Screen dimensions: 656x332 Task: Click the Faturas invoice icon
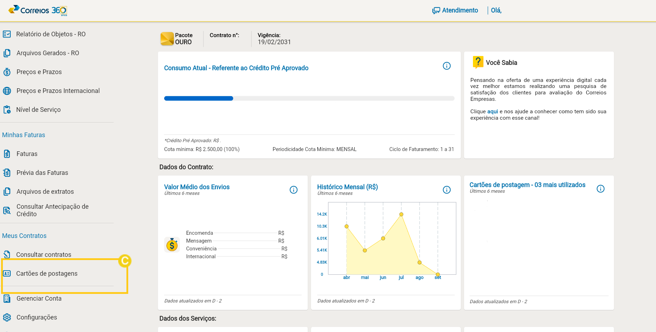coord(7,154)
